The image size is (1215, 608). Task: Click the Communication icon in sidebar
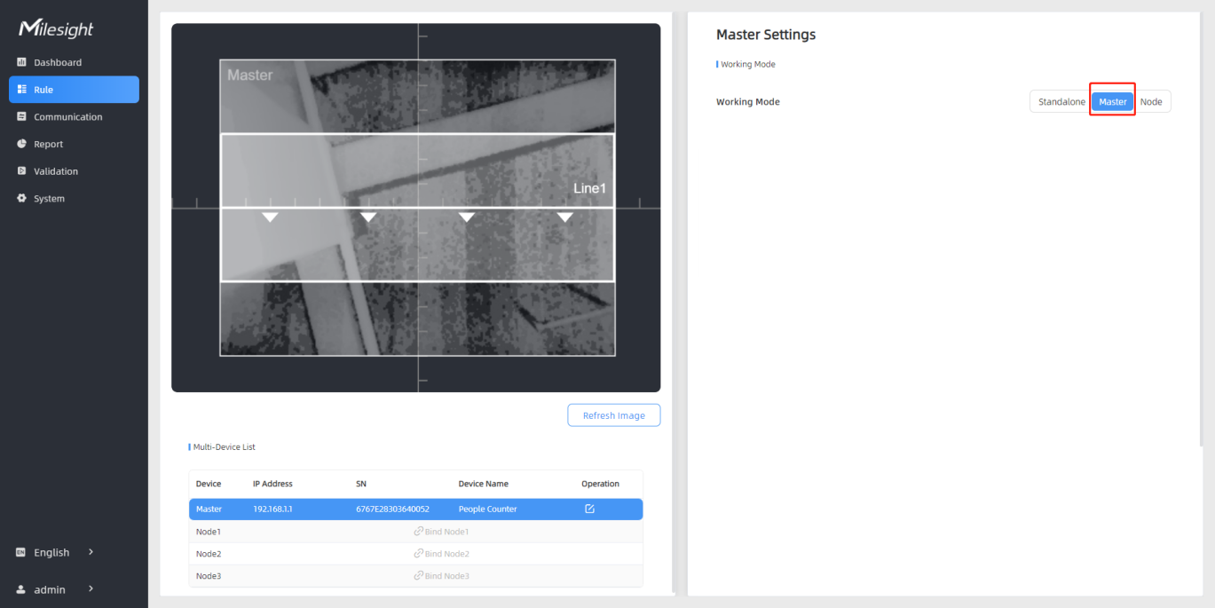tap(21, 116)
